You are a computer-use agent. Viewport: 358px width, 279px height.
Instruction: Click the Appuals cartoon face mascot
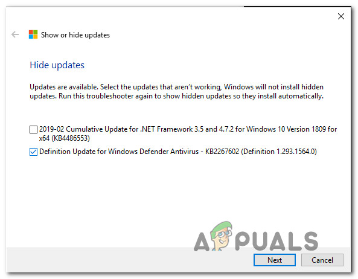[222, 236]
